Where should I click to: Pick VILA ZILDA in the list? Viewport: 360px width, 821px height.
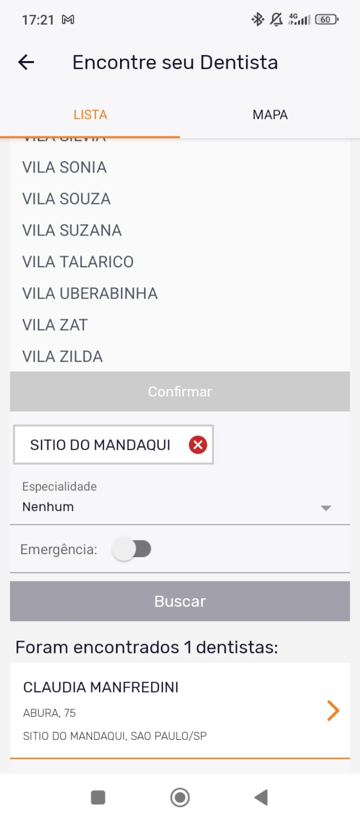click(63, 357)
